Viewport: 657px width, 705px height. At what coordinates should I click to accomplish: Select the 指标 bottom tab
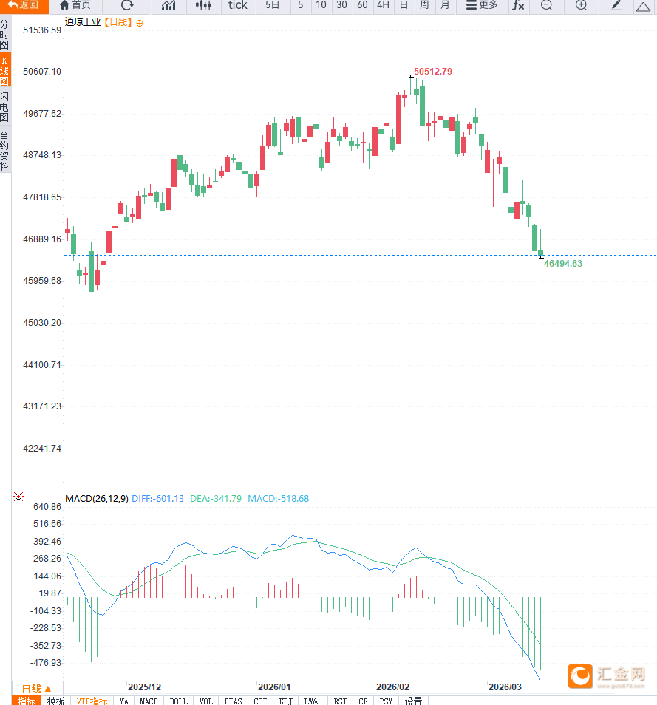point(26,701)
